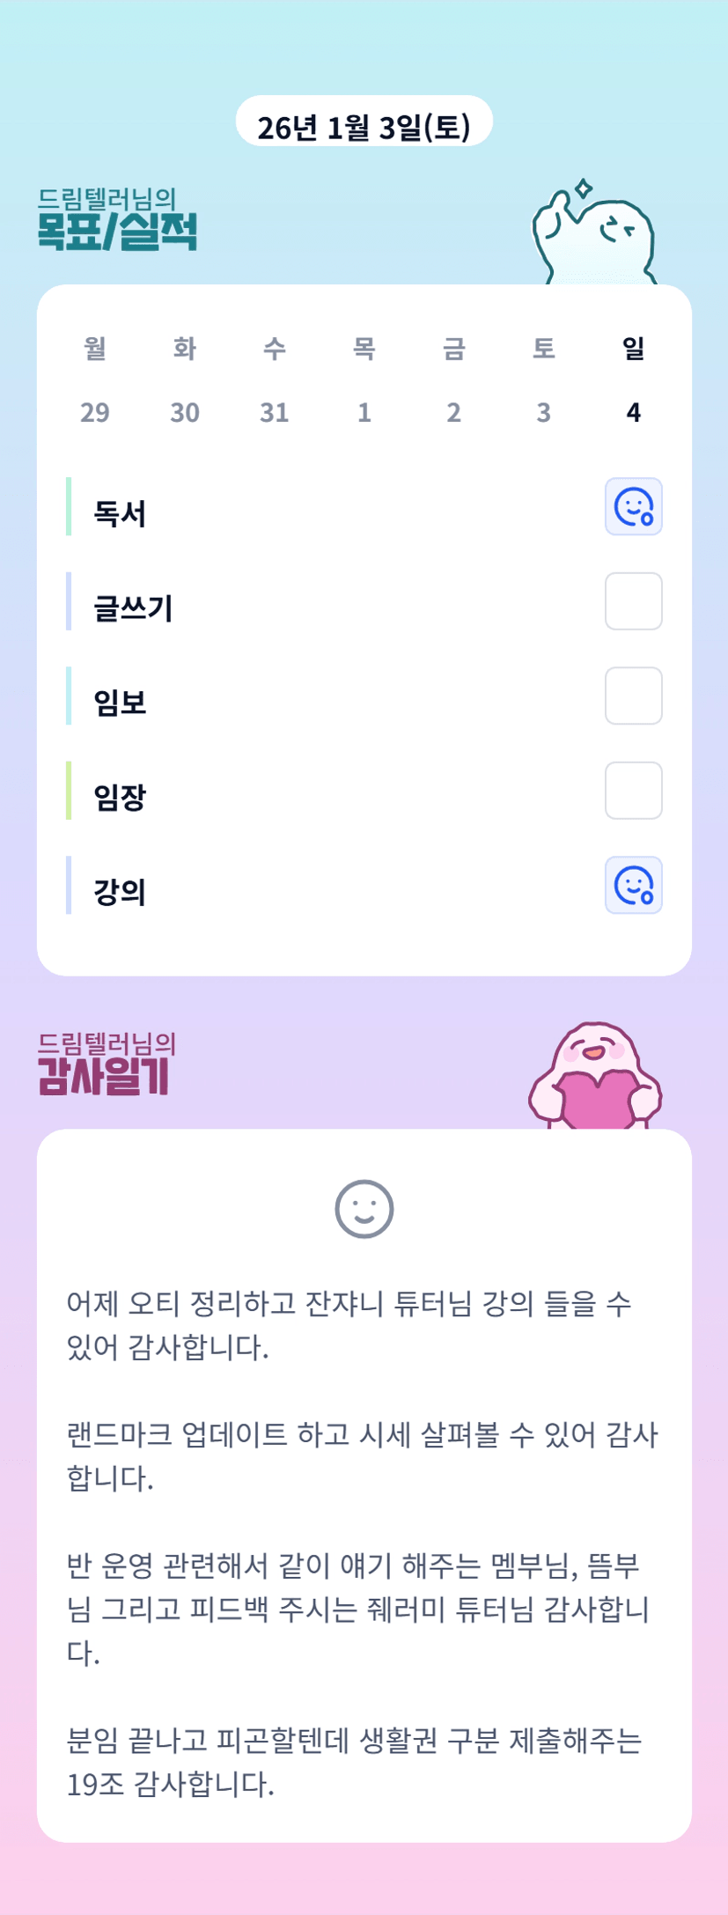This screenshot has height=1915, width=728.
Task: Click the 강의 goal label
Action: pyautogui.click(x=120, y=892)
